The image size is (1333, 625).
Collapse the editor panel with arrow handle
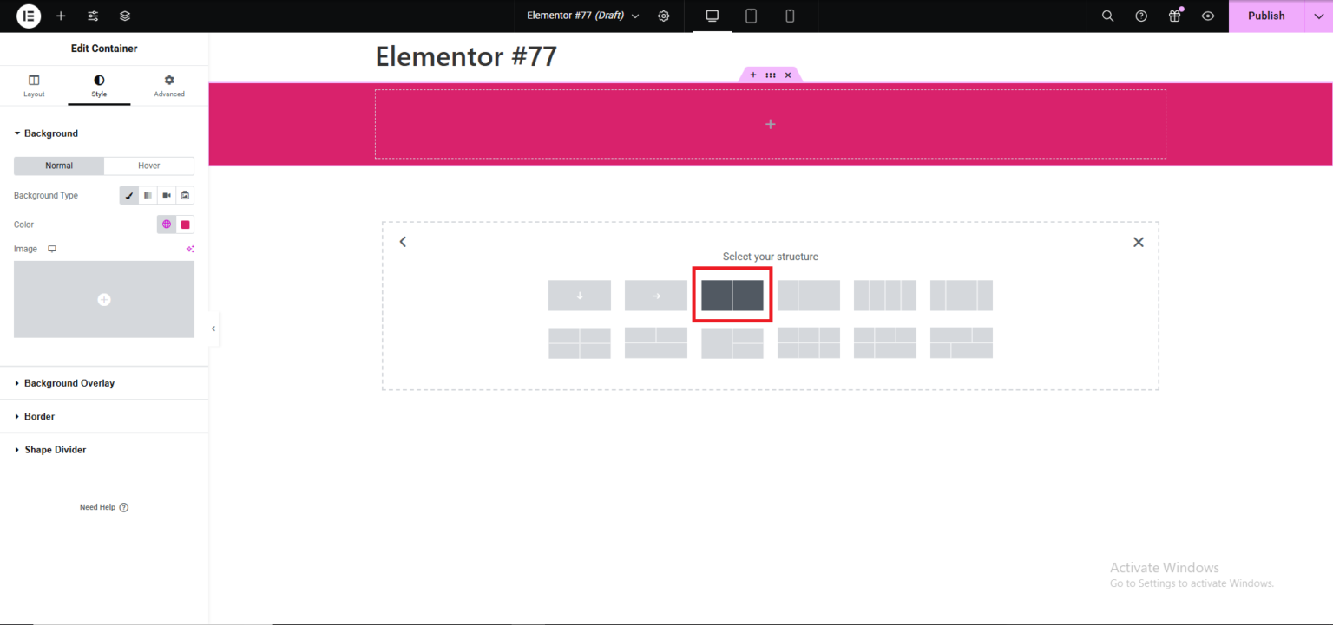coord(213,329)
